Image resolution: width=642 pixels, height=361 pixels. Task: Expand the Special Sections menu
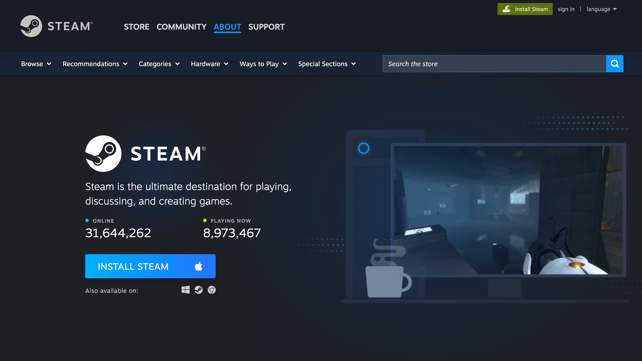[327, 64]
